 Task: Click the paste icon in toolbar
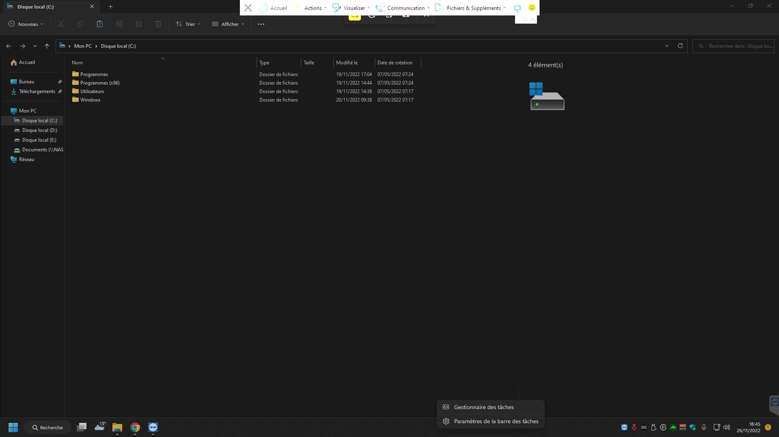point(100,24)
